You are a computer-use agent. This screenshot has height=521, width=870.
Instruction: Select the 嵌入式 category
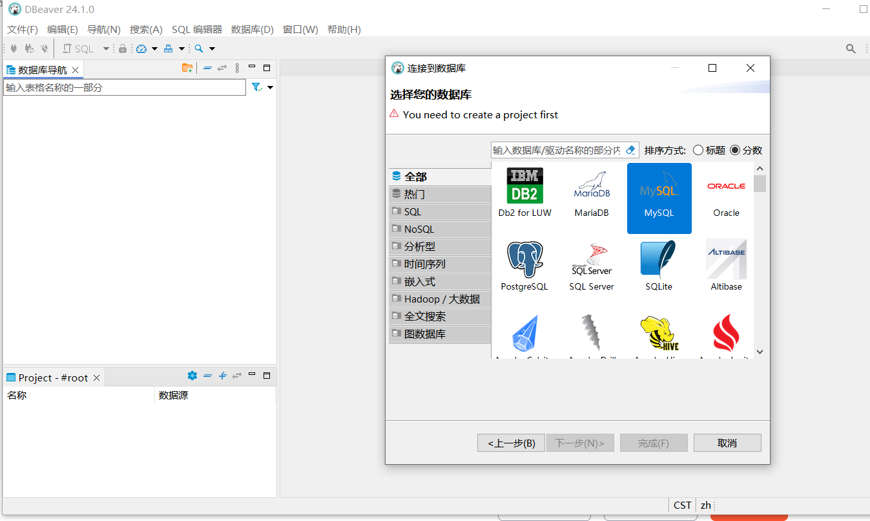click(x=440, y=281)
